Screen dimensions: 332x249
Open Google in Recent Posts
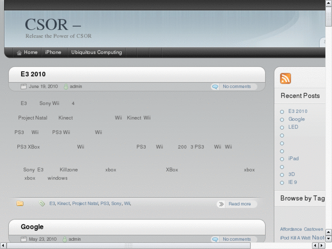pos(296,119)
